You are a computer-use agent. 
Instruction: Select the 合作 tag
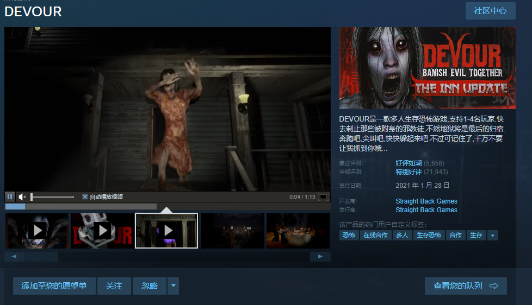[455, 236]
